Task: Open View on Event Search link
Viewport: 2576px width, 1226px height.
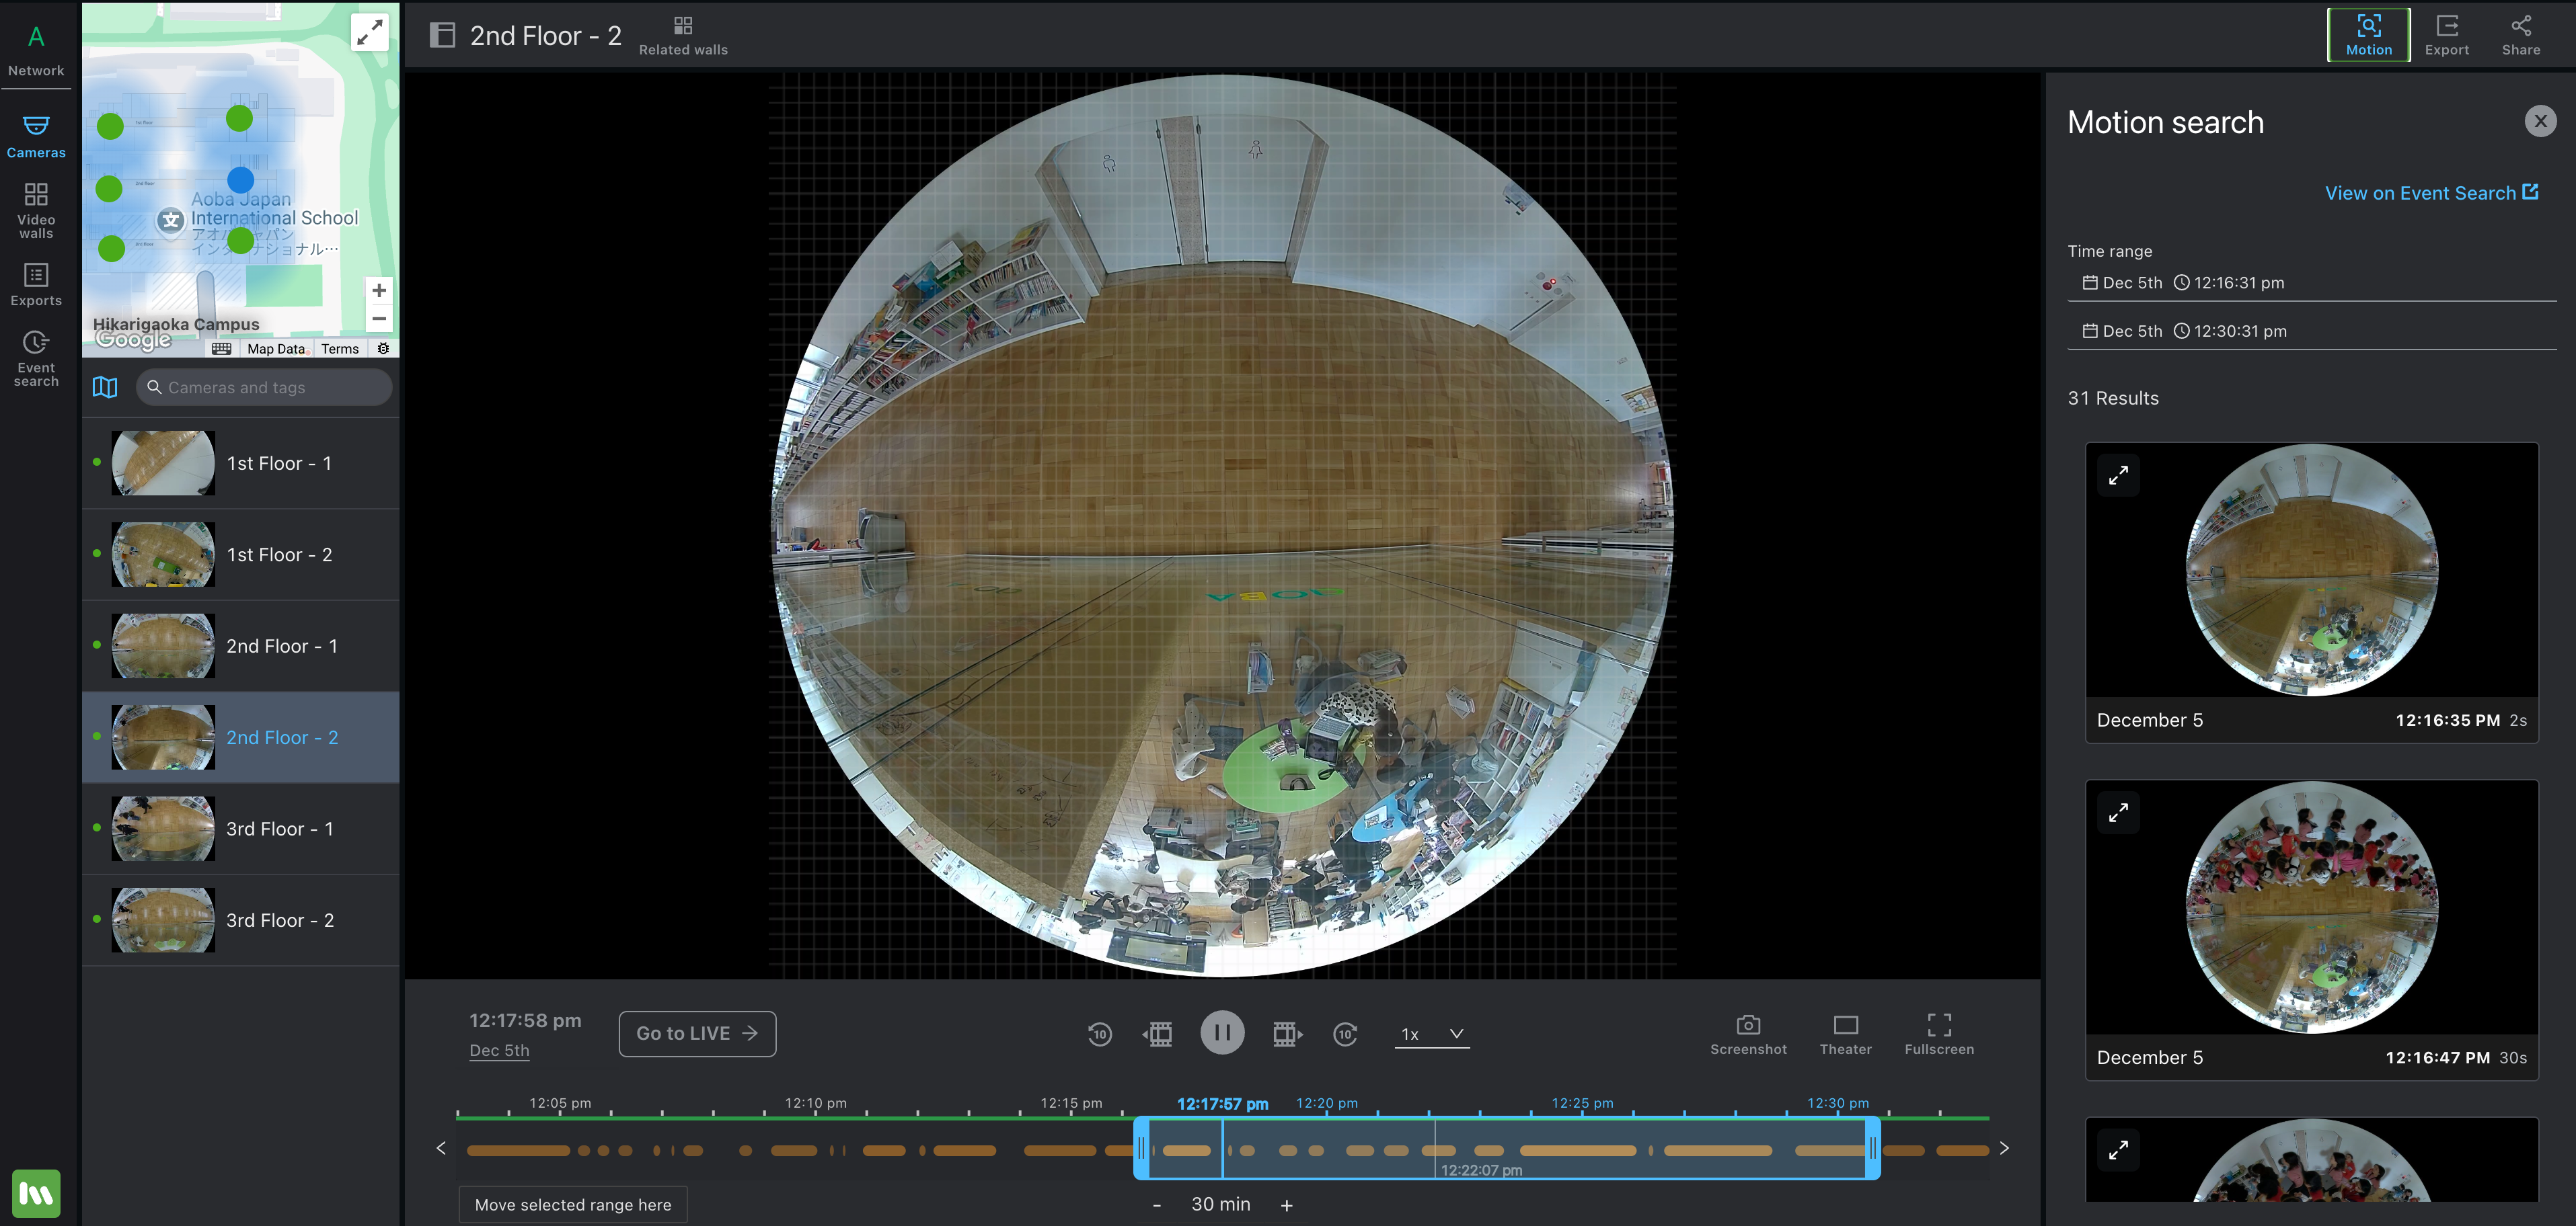Action: 2430,193
